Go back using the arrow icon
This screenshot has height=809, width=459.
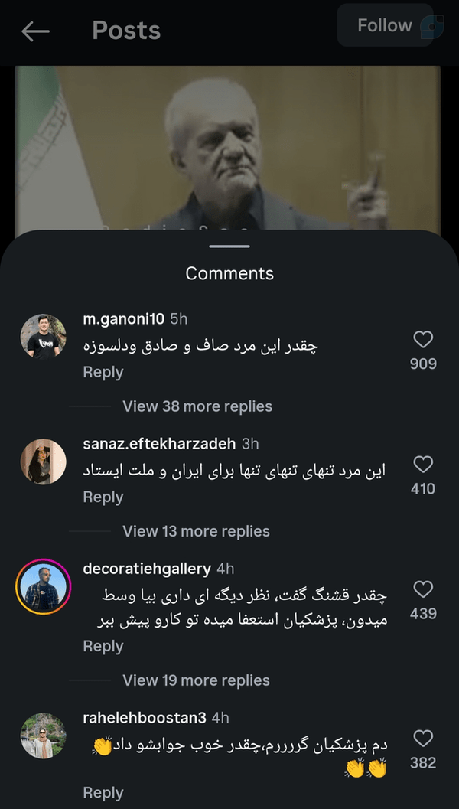click(35, 31)
